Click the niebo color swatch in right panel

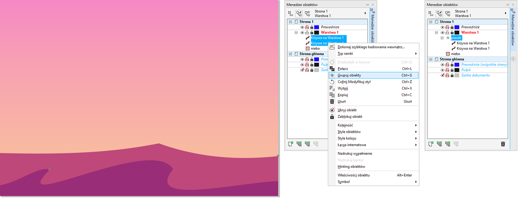pyautogui.click(x=448, y=54)
